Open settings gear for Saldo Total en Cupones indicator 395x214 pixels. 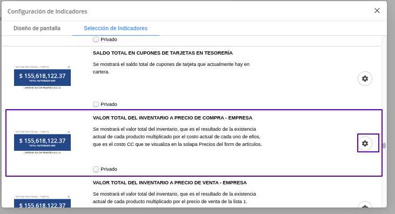tap(365, 79)
